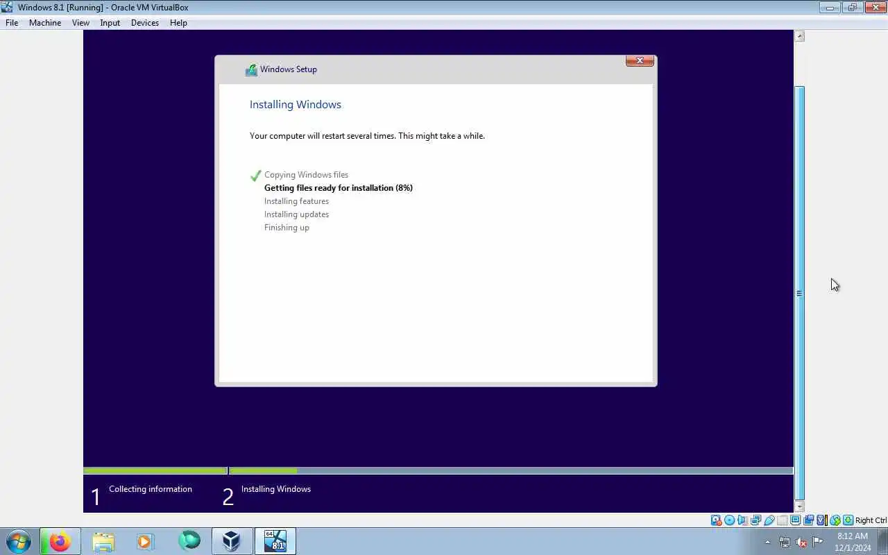Restore down the VirtualBox VM window

point(852,8)
